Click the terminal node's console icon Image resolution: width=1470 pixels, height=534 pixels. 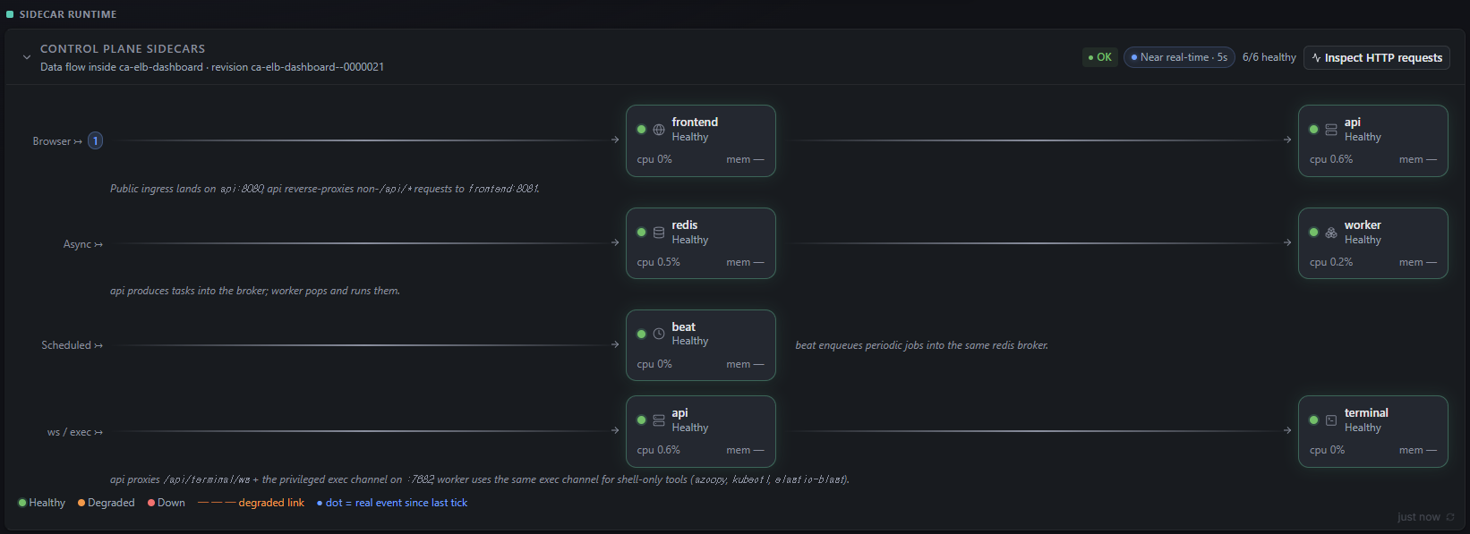tap(1331, 420)
